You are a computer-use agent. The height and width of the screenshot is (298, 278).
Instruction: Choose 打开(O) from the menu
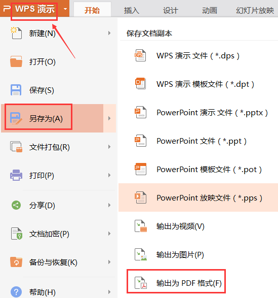click(x=59, y=61)
